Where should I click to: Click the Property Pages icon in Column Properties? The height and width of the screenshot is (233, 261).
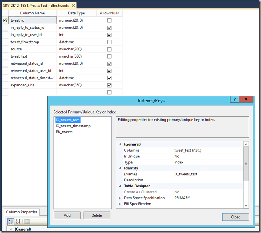coord(27,221)
